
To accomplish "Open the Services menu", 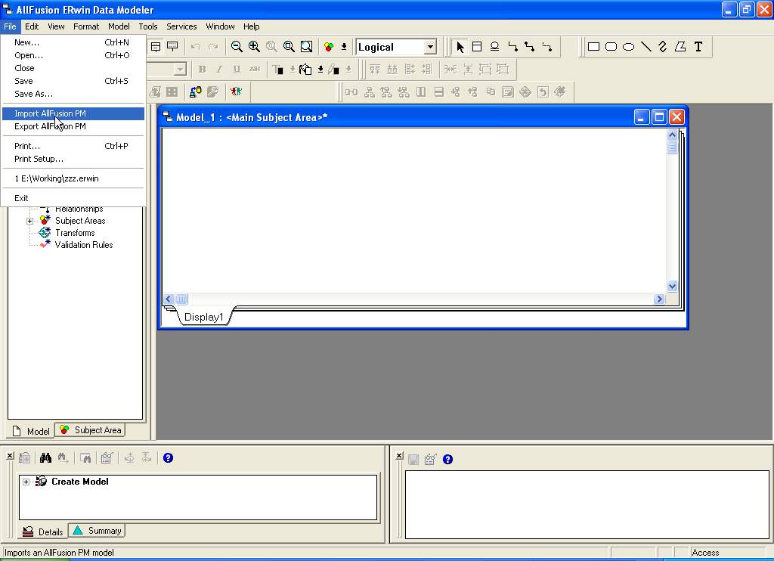I will point(181,26).
